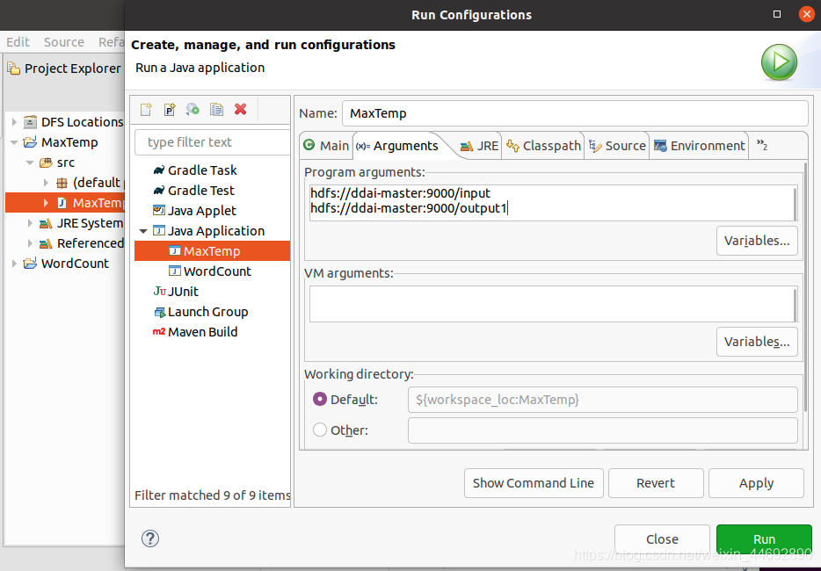
Task: Click the type filter text field
Action: (212, 142)
